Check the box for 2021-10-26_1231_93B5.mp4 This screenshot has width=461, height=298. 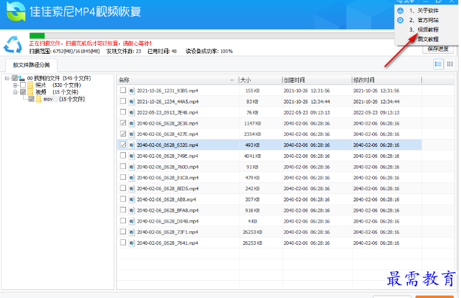pyautogui.click(x=123, y=90)
